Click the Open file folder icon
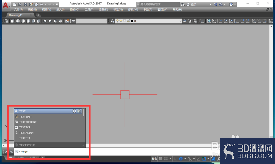 point(20,4)
